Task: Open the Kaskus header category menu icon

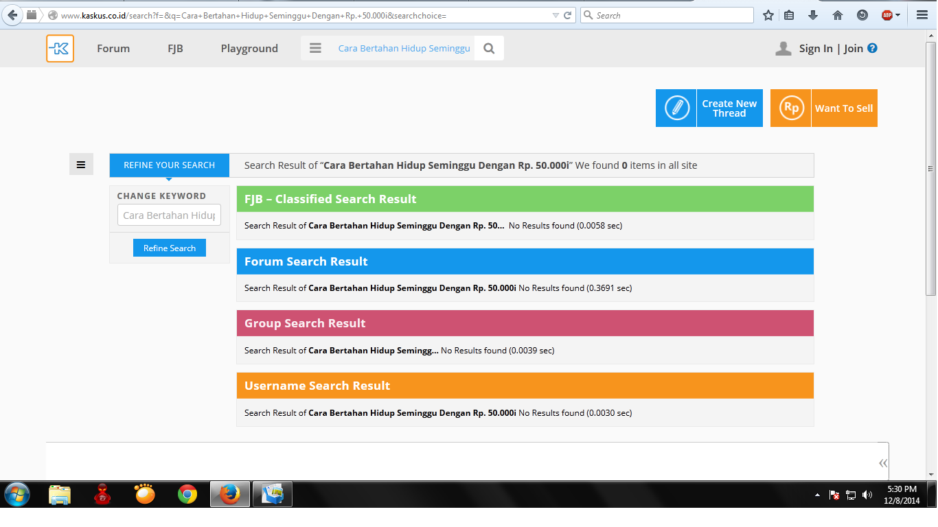Action: (x=315, y=48)
